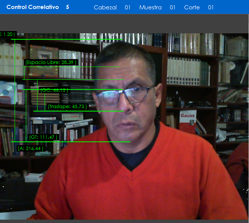Select the Espacio Libre 28.39 measurement tag
Viewport: 249px width, 223px height.
51,62
